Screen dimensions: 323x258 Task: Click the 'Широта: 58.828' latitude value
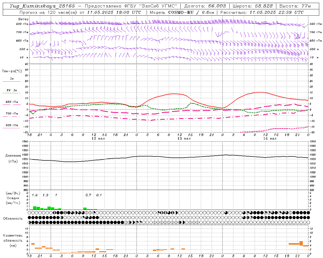[x=253, y=6]
